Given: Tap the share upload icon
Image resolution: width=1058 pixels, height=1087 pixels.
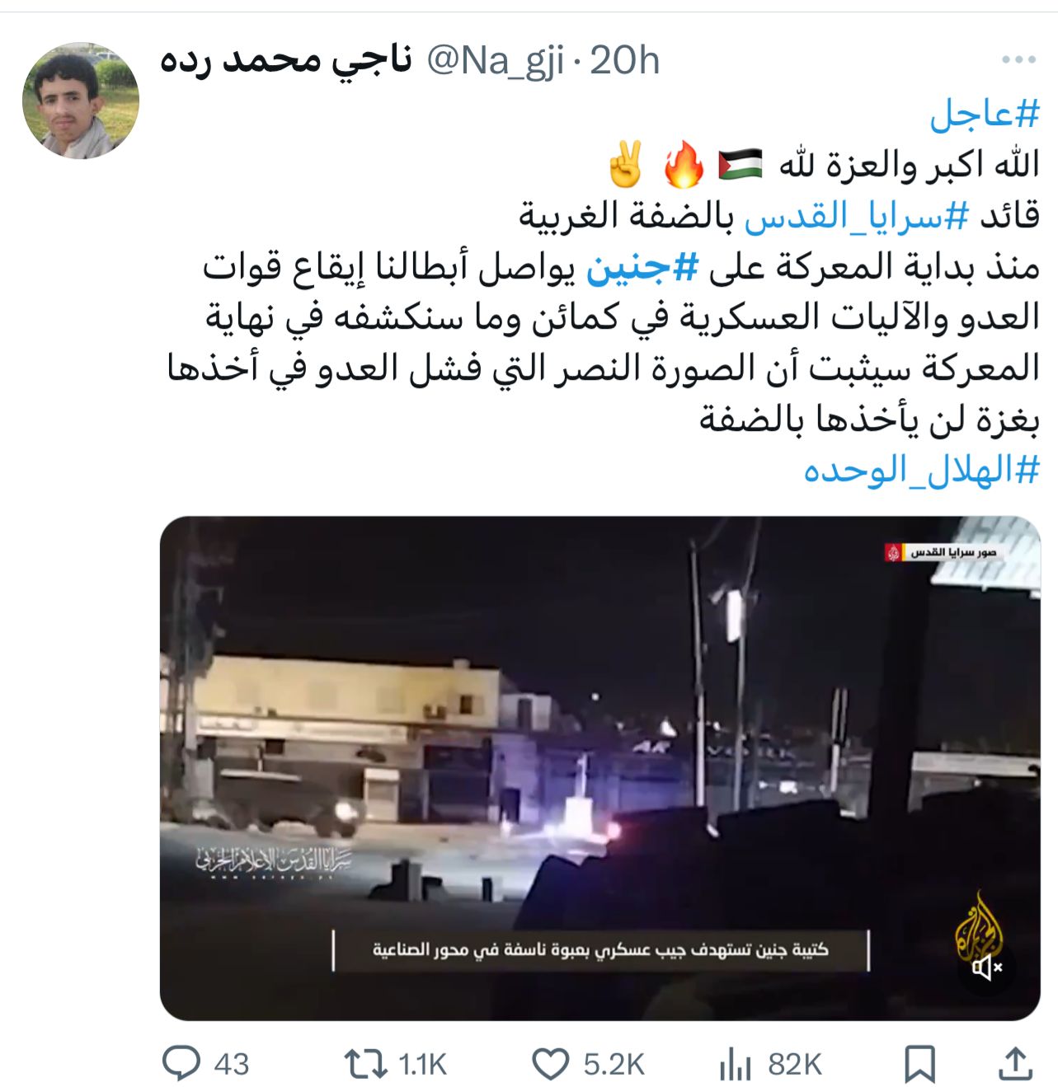Looking at the screenshot, I should click(x=1015, y=1063).
